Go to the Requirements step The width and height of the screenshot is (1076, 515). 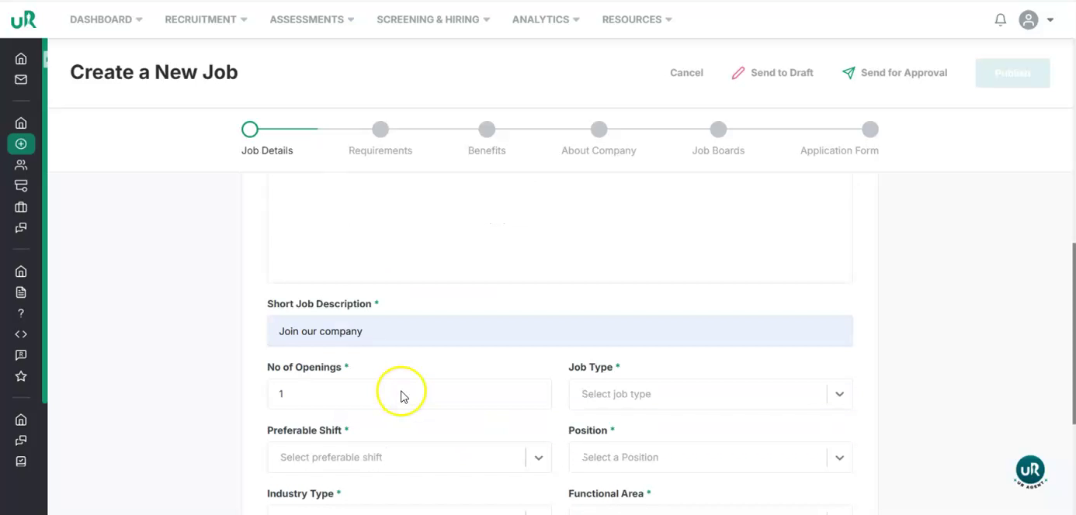pos(380,130)
